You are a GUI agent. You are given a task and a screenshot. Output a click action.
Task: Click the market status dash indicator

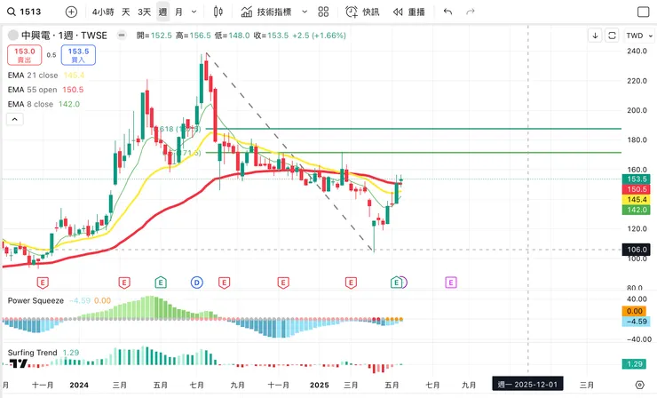click(x=122, y=36)
